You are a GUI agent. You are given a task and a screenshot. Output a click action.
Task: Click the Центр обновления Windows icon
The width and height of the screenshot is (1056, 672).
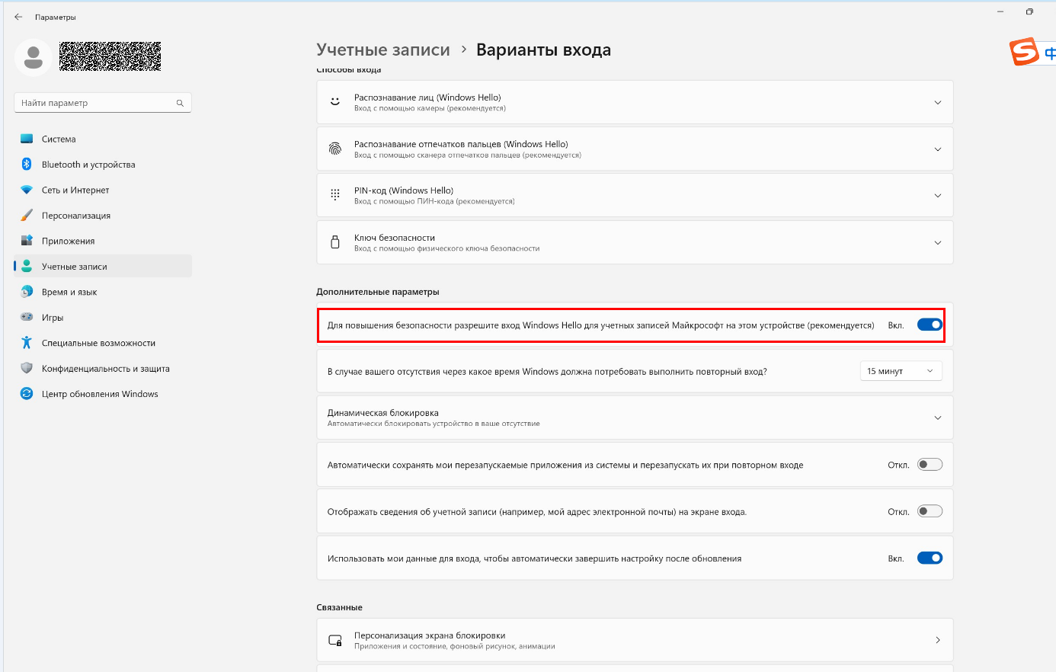click(x=27, y=394)
